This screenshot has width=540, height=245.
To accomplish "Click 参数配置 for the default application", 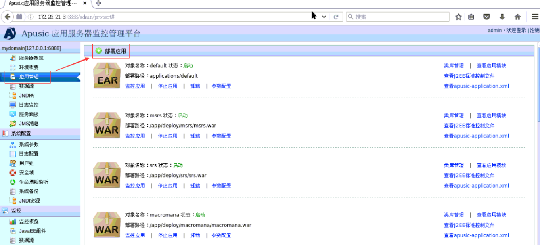I will pyautogui.click(x=221, y=86).
